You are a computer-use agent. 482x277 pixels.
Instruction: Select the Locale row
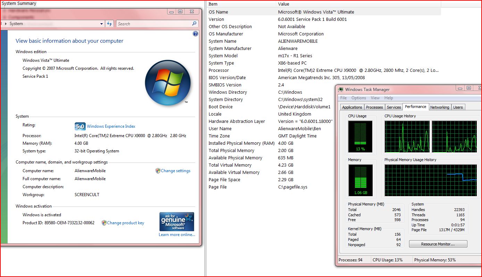pyautogui.click(x=271, y=114)
